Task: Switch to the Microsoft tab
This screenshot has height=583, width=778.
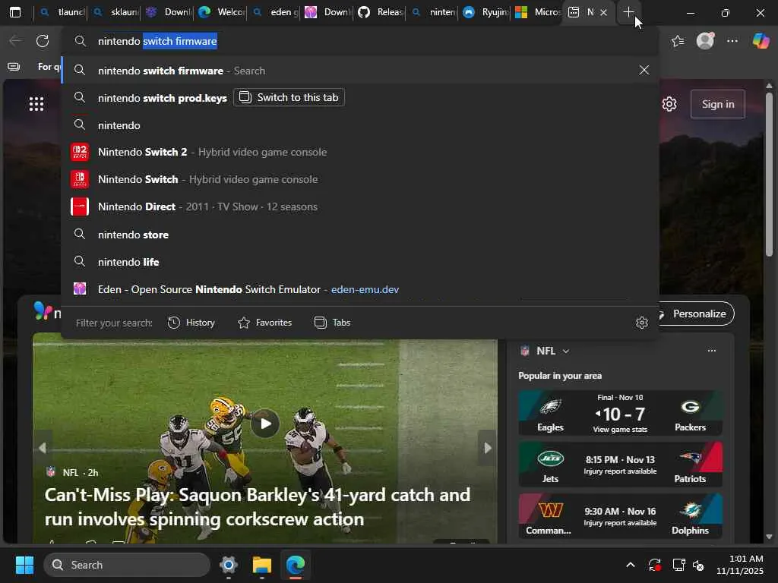Action: 537,12
